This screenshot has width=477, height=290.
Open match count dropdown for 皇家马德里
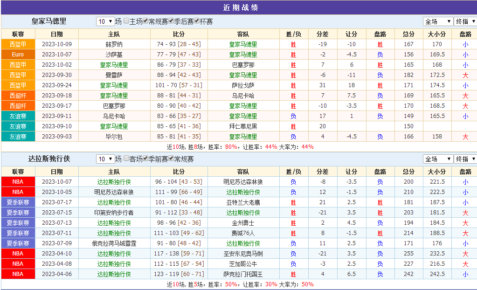pyautogui.click(x=105, y=21)
